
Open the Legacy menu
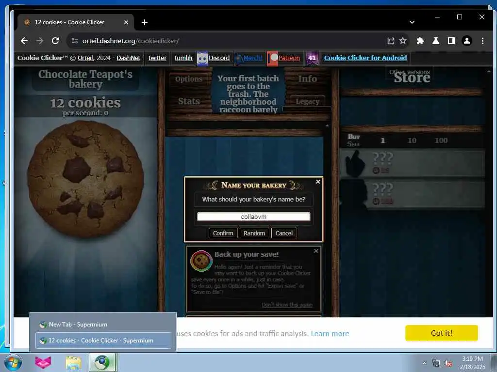[307, 101]
